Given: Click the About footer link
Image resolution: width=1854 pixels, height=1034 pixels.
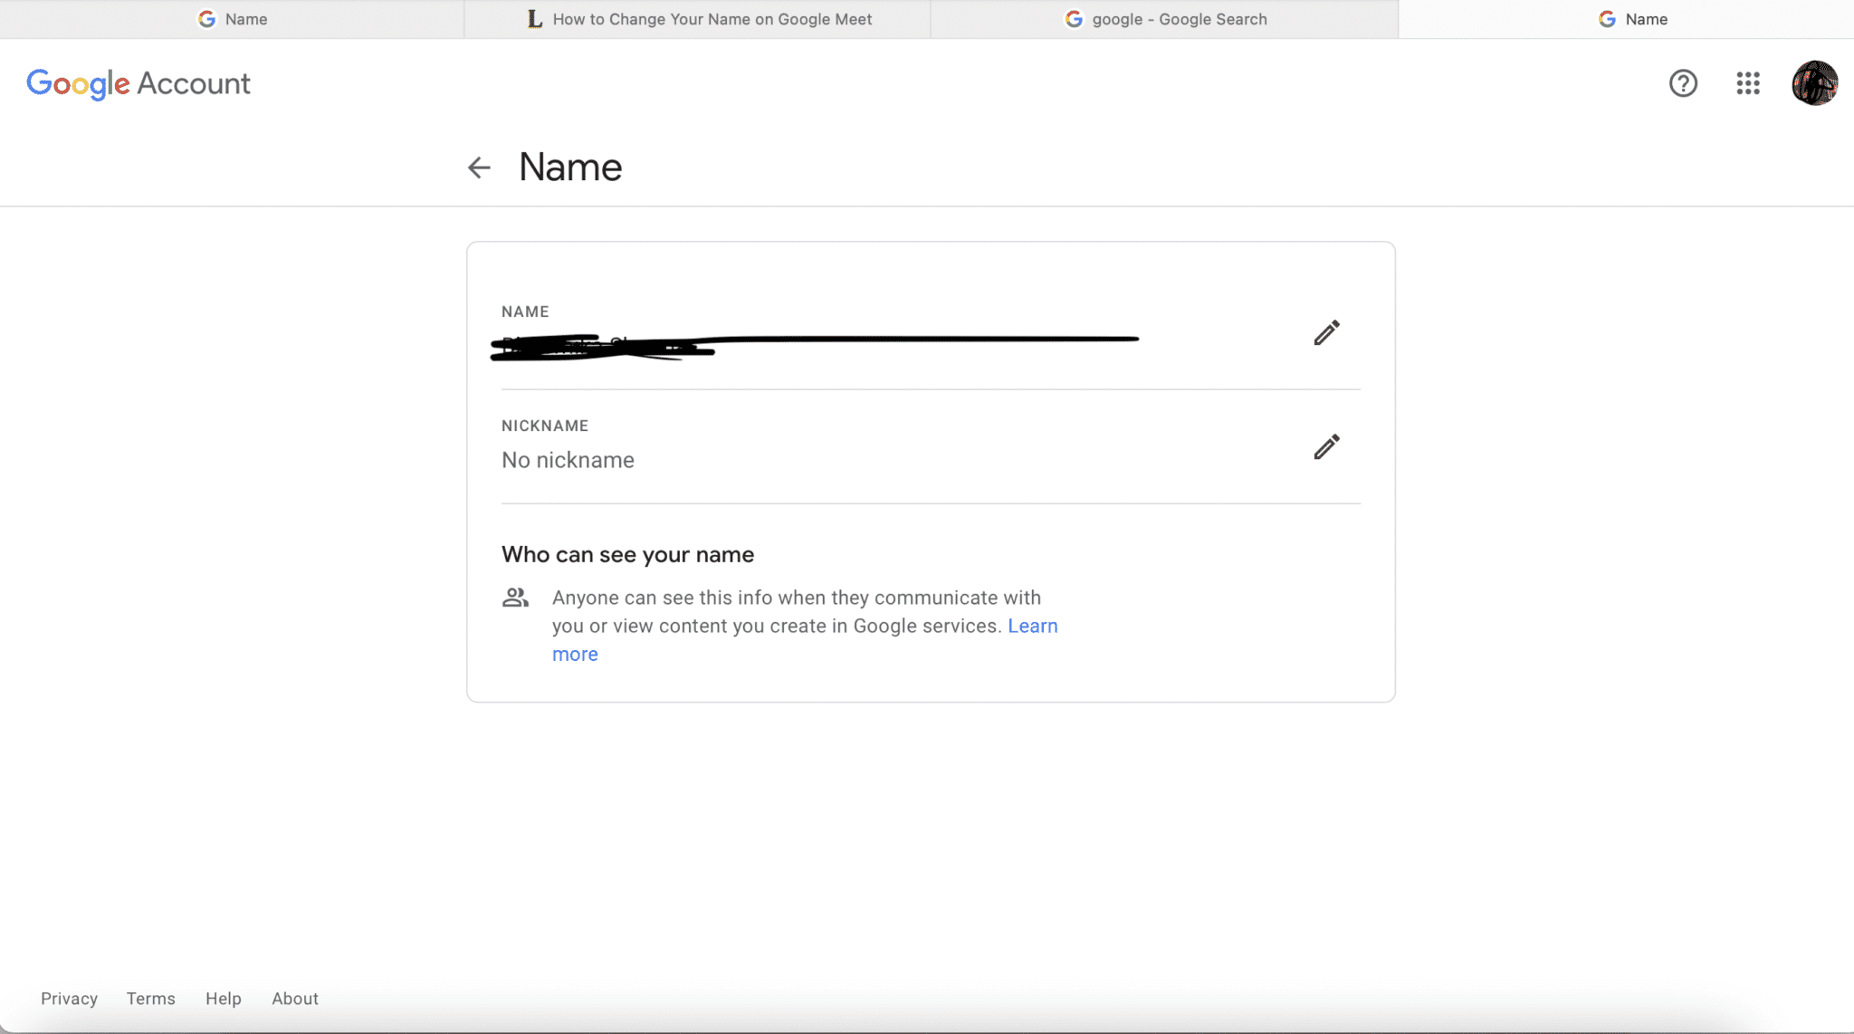Looking at the screenshot, I should (295, 999).
